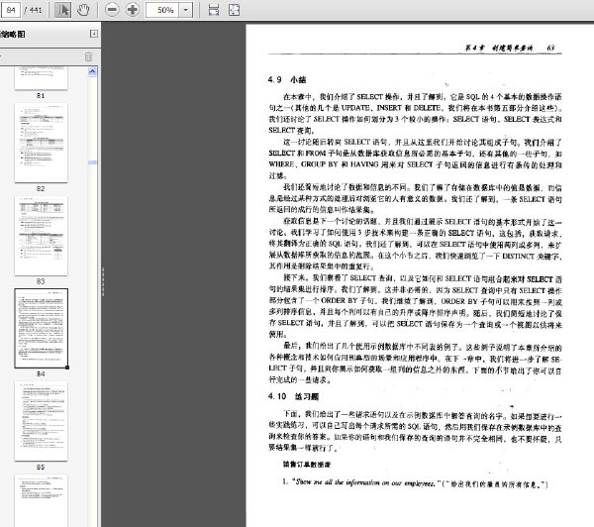This screenshot has width=594, height=527.
Task: Click the trash delete icon in thumbnails panel
Action: pyautogui.click(x=88, y=56)
